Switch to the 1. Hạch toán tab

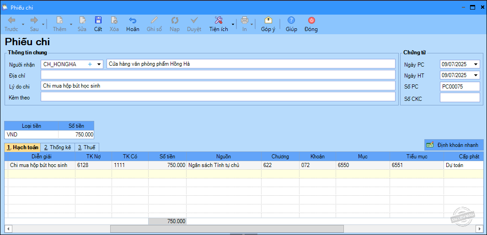22,147
